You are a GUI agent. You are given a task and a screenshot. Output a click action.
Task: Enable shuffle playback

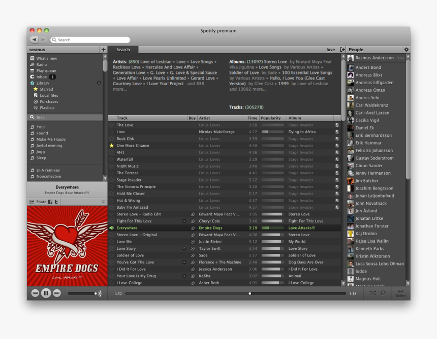(x=373, y=293)
